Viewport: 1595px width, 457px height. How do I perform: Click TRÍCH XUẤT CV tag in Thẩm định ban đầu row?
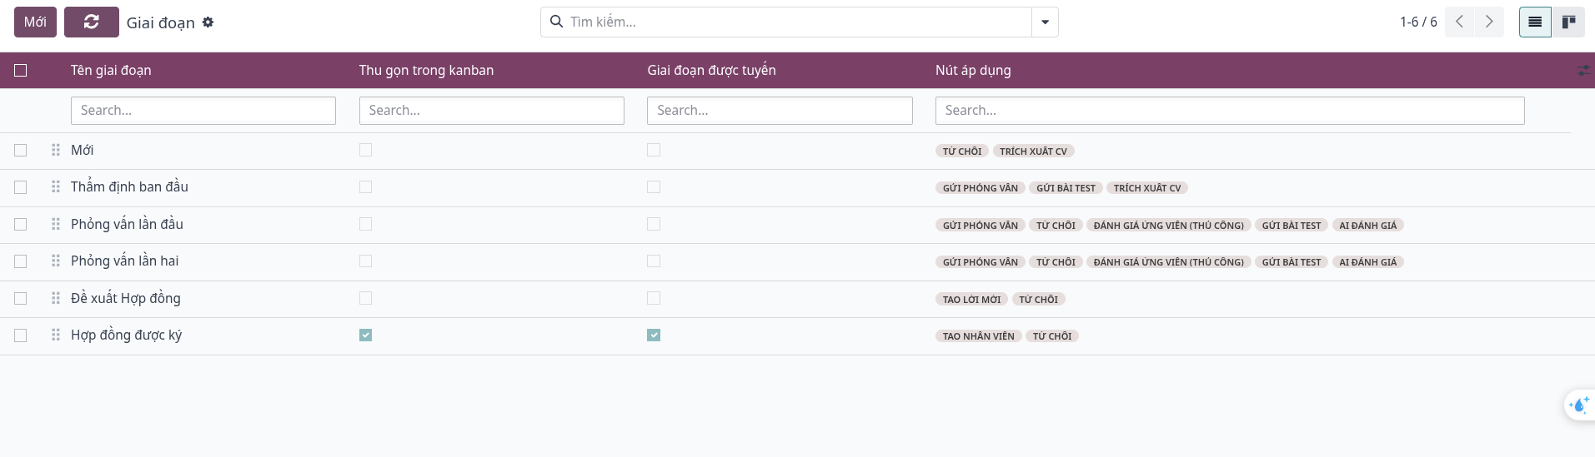1147,188
